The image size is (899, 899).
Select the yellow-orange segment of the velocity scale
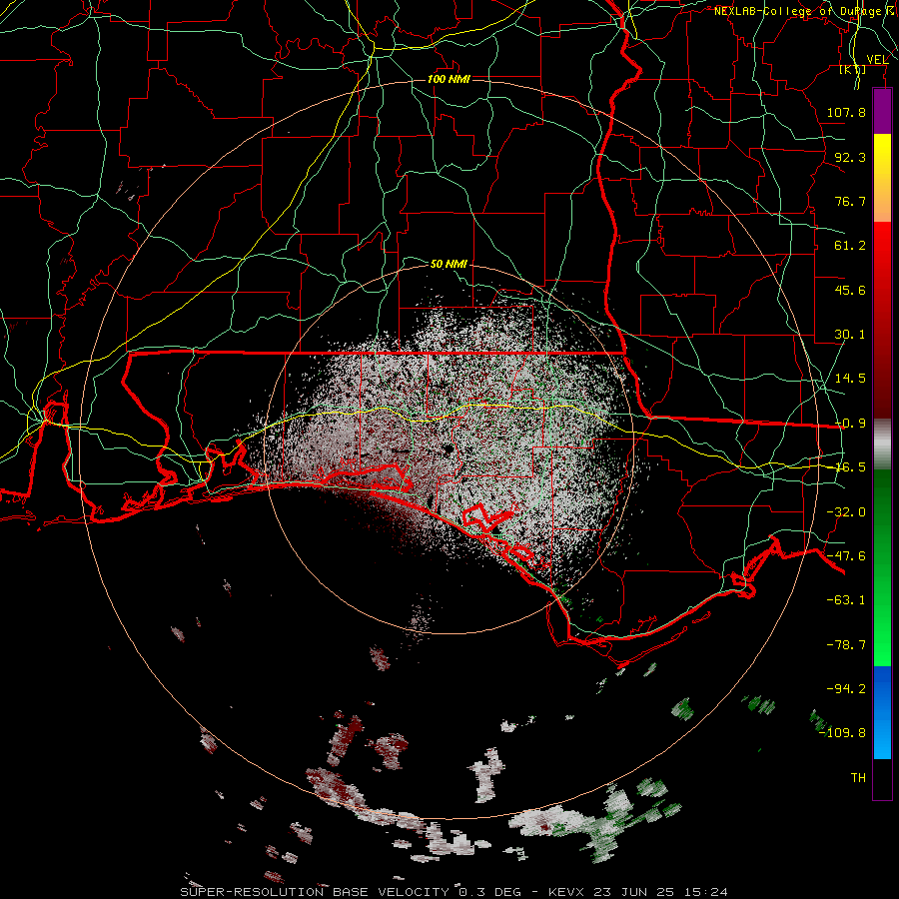pos(882,178)
